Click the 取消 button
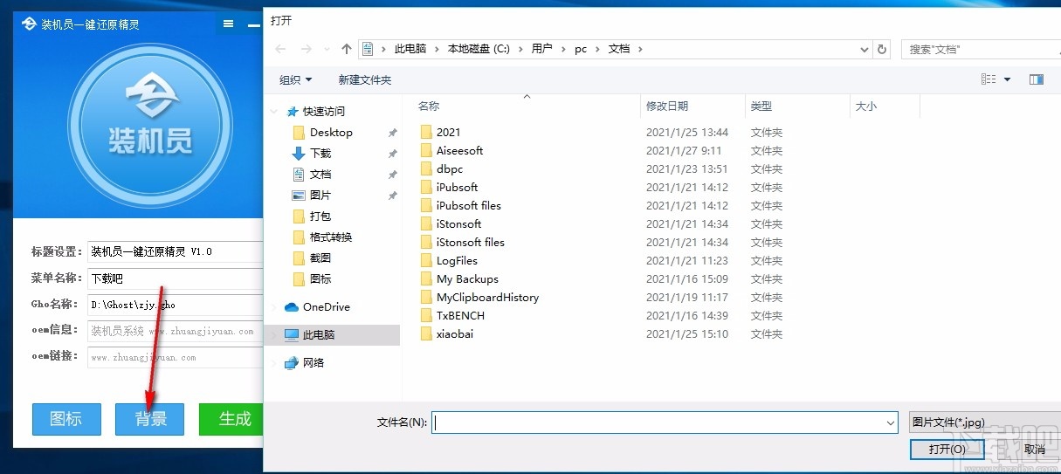The image size is (1061, 474). point(1034,449)
